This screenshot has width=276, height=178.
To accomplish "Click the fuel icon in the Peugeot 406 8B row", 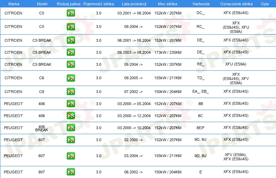I will click(x=71, y=104).
